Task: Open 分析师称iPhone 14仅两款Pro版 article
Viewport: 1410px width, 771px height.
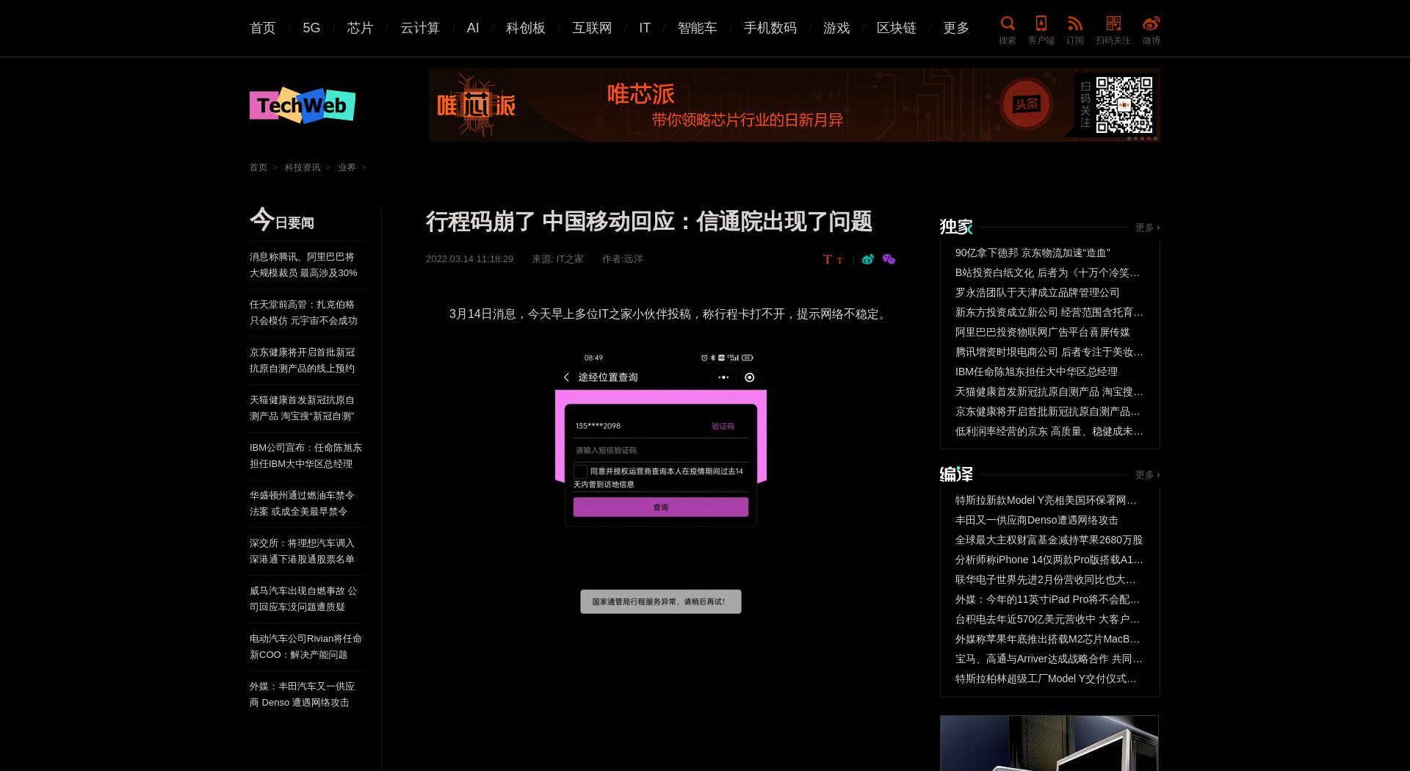Action: coord(1049,560)
